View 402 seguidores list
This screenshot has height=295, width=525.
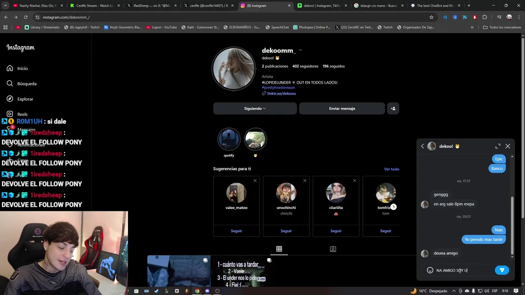305,66
